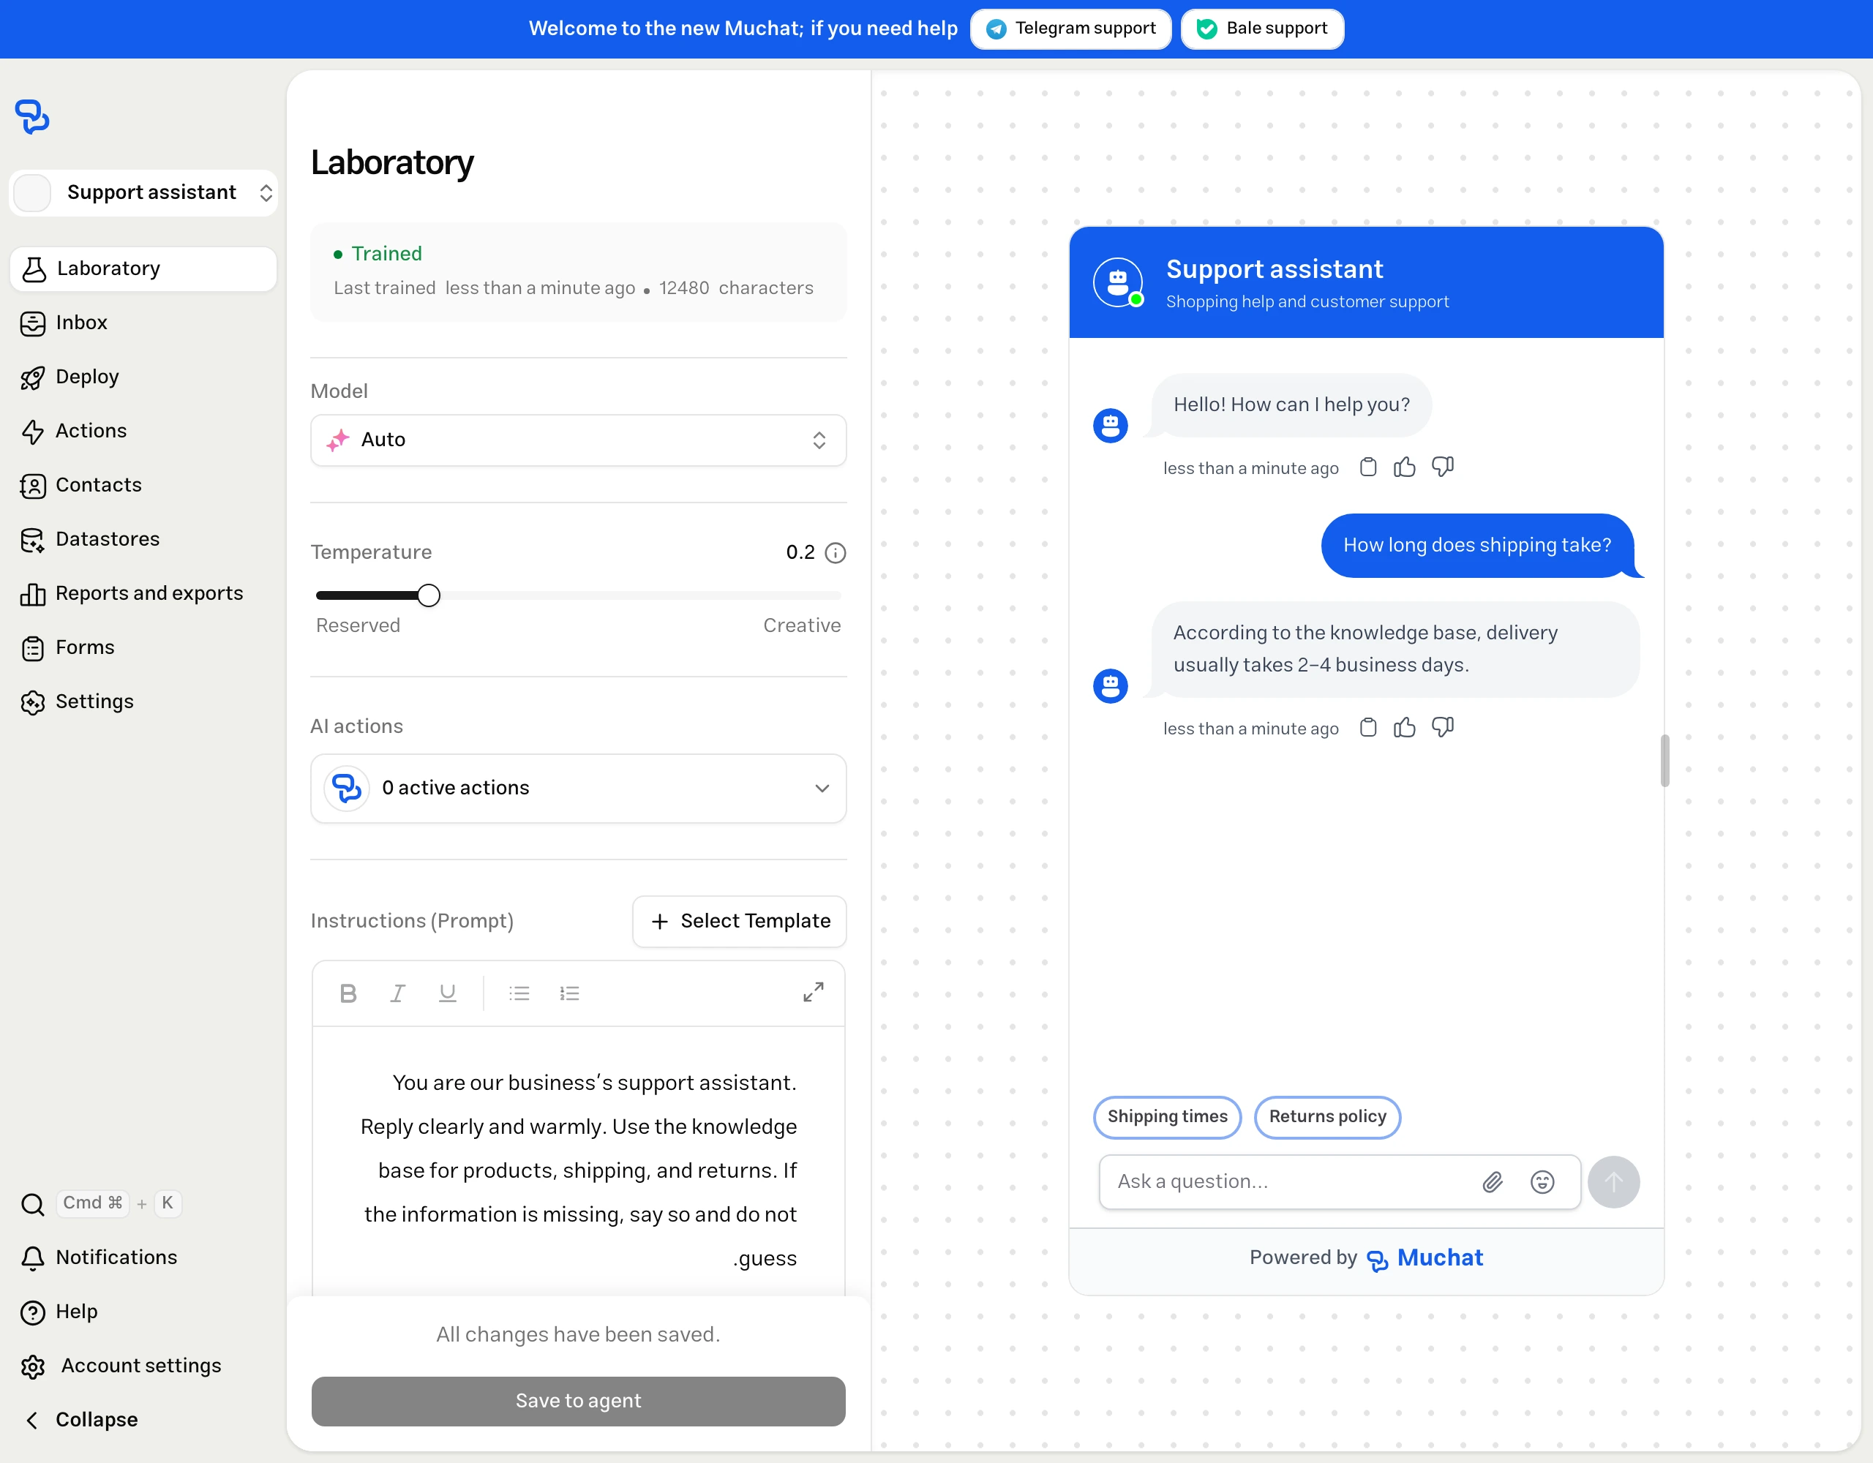Open Actions in the sidebar
This screenshot has height=1463, width=1873.
click(74, 432)
